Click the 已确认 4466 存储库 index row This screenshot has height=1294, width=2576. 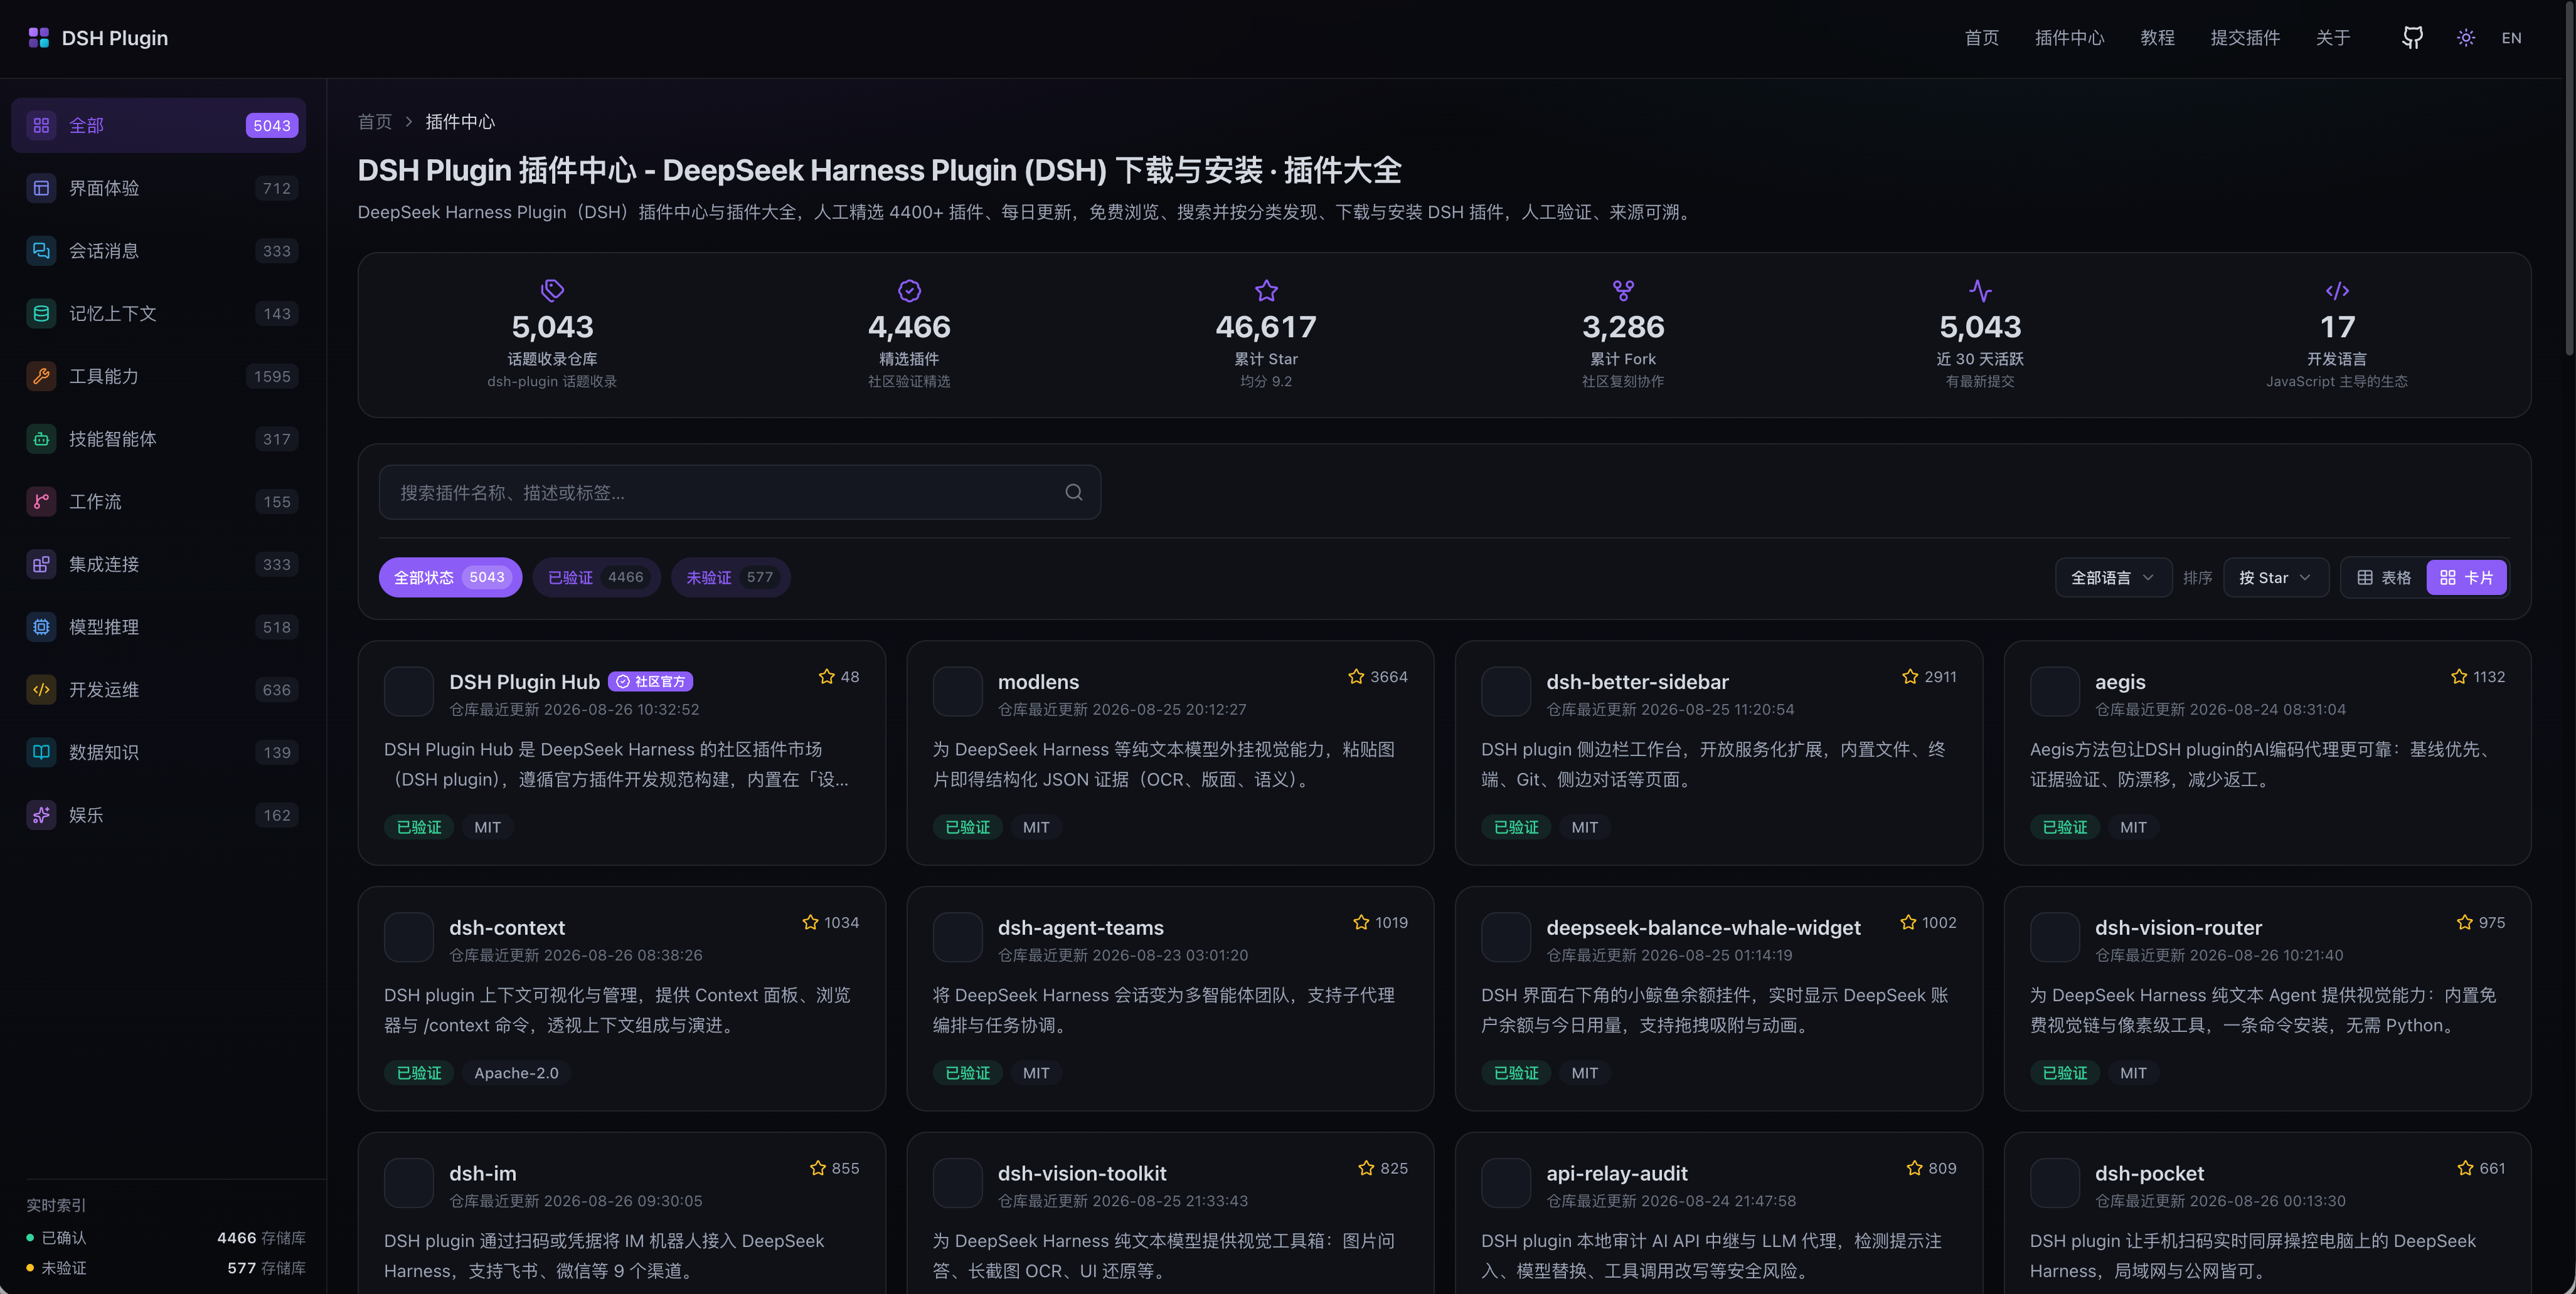point(166,1238)
